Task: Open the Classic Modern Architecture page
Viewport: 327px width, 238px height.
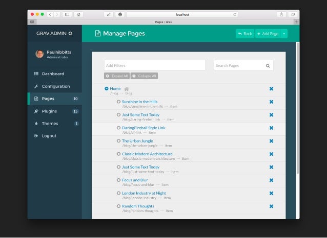Action: 147,154
